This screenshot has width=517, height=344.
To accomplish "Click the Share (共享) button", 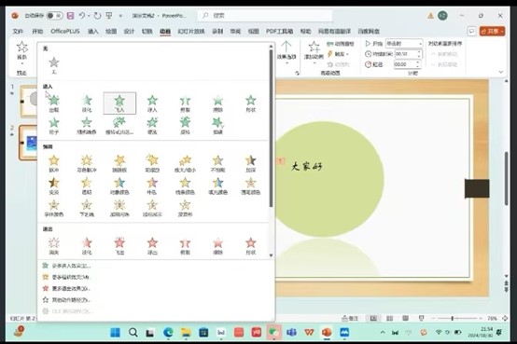I will point(492,31).
